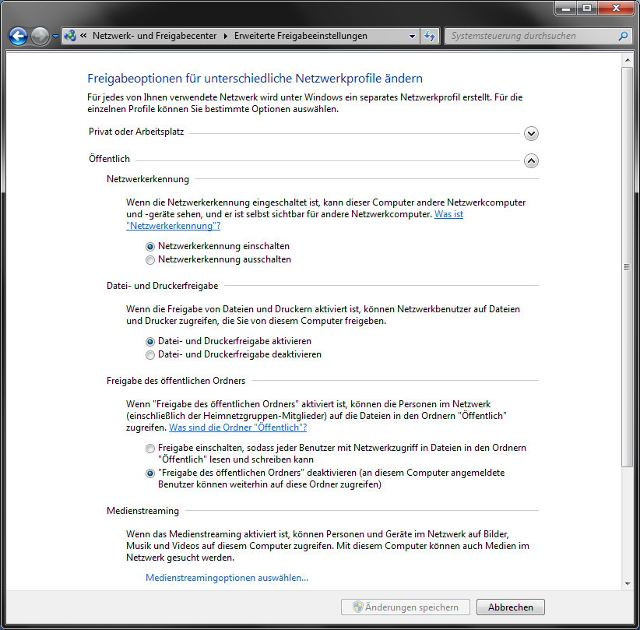This screenshot has height=630, width=640.
Task: Open the Netzwerk- und Freigabecenter breadcrumb
Action: point(154,36)
